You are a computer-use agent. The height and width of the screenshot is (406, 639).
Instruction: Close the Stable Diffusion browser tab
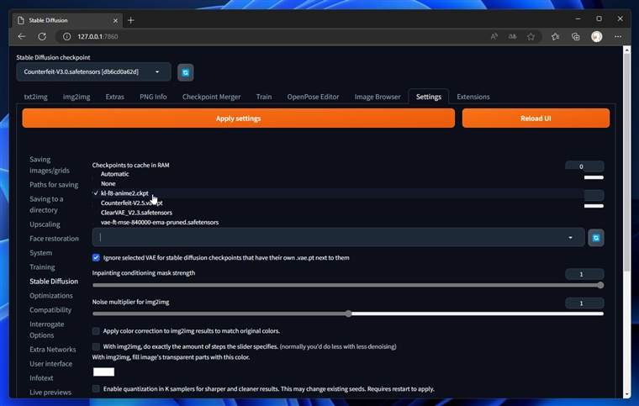115,20
